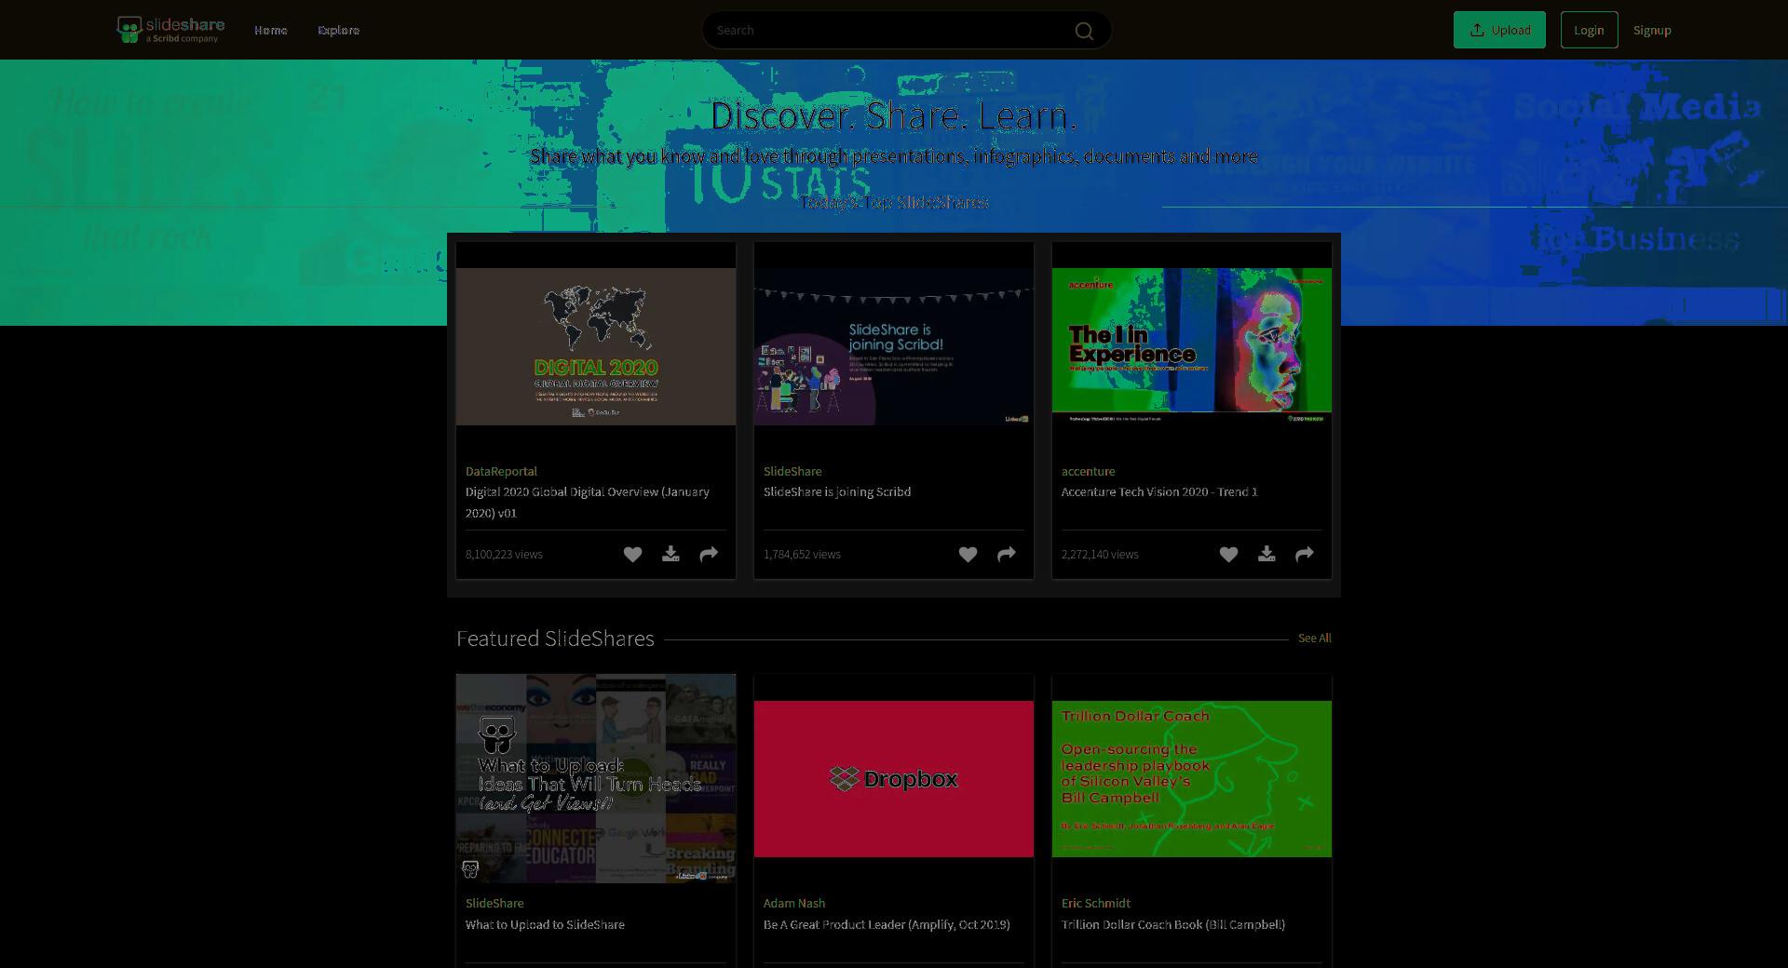Open the Digital 2020 world map thumbnail
The height and width of the screenshot is (968, 1788).
pos(596,346)
